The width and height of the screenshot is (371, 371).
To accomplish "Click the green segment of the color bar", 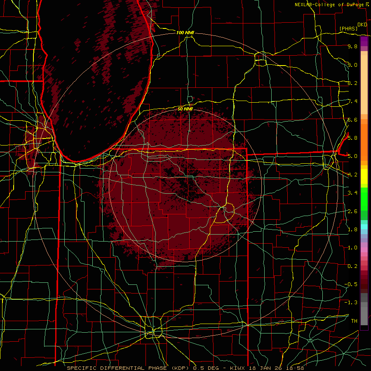I will 364,199.
